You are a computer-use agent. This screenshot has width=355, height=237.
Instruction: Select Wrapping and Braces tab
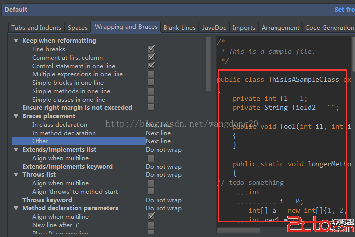point(126,27)
